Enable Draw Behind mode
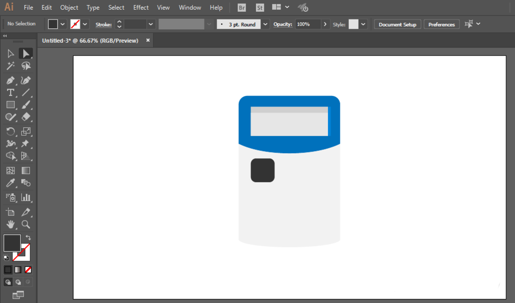 pos(18,282)
